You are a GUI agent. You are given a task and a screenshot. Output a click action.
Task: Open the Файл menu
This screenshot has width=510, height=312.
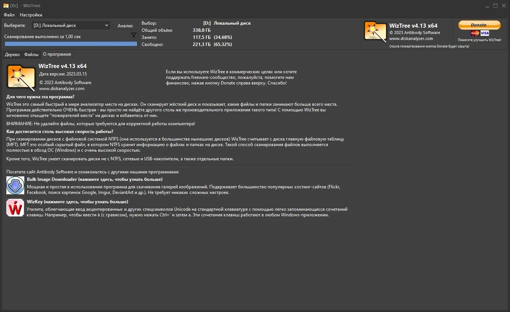9,15
